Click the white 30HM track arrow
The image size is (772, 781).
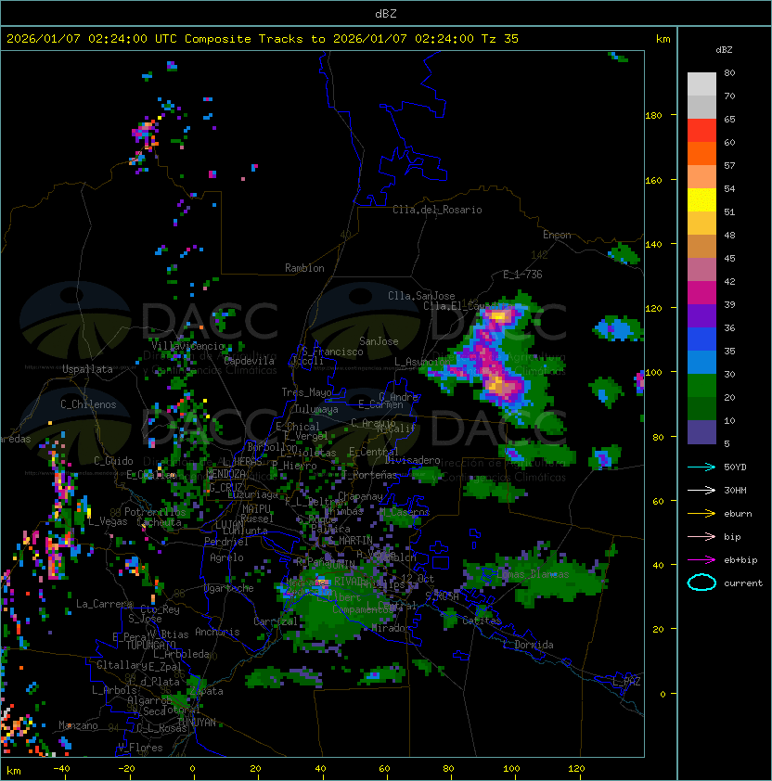click(x=701, y=490)
